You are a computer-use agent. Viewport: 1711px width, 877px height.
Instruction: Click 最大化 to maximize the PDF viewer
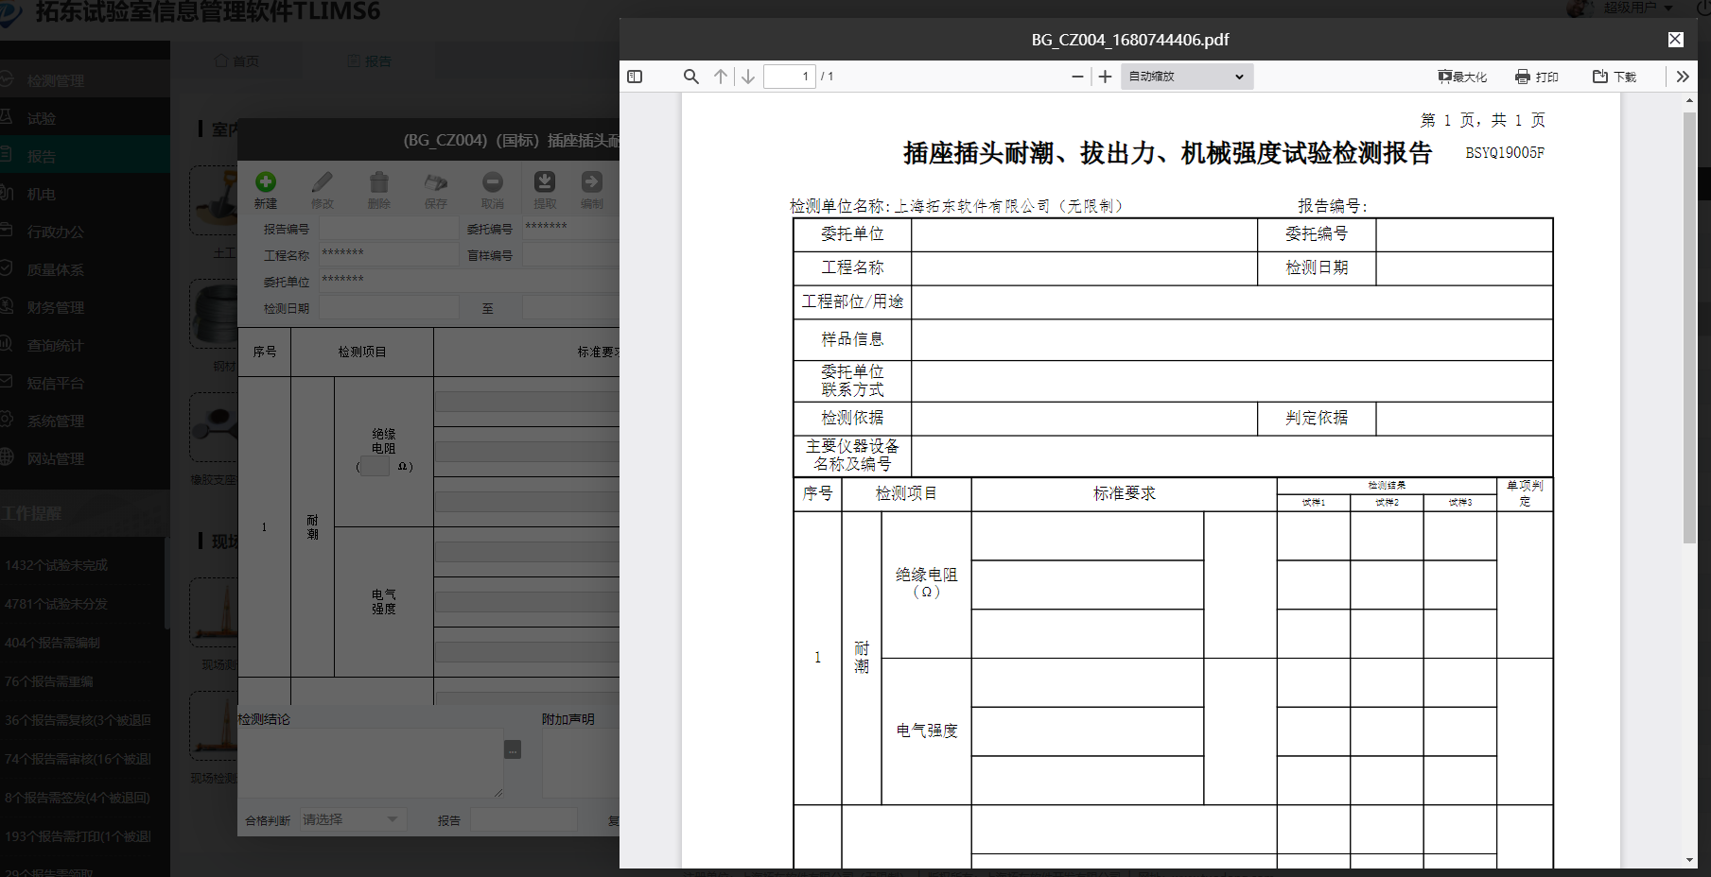(x=1462, y=77)
